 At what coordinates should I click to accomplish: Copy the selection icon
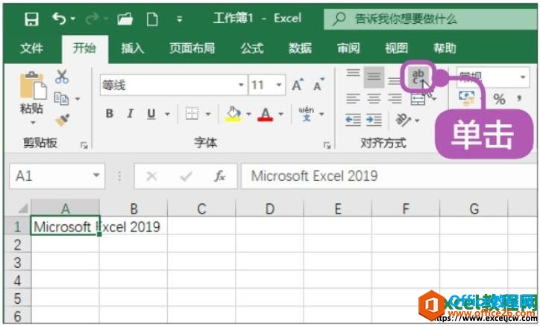point(62,98)
